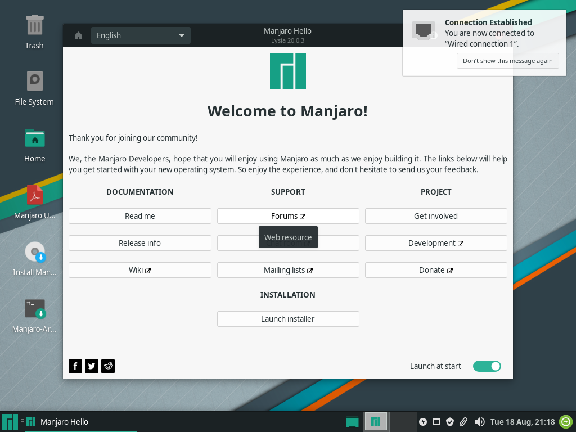Open the Mailling lists link

click(288, 270)
